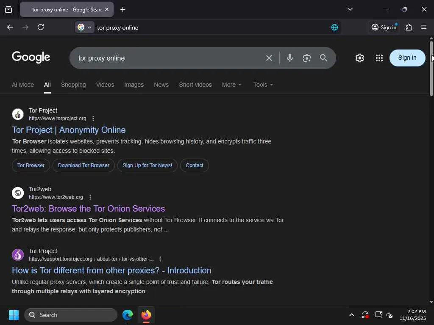Open Google quick settings gear

pos(359,58)
